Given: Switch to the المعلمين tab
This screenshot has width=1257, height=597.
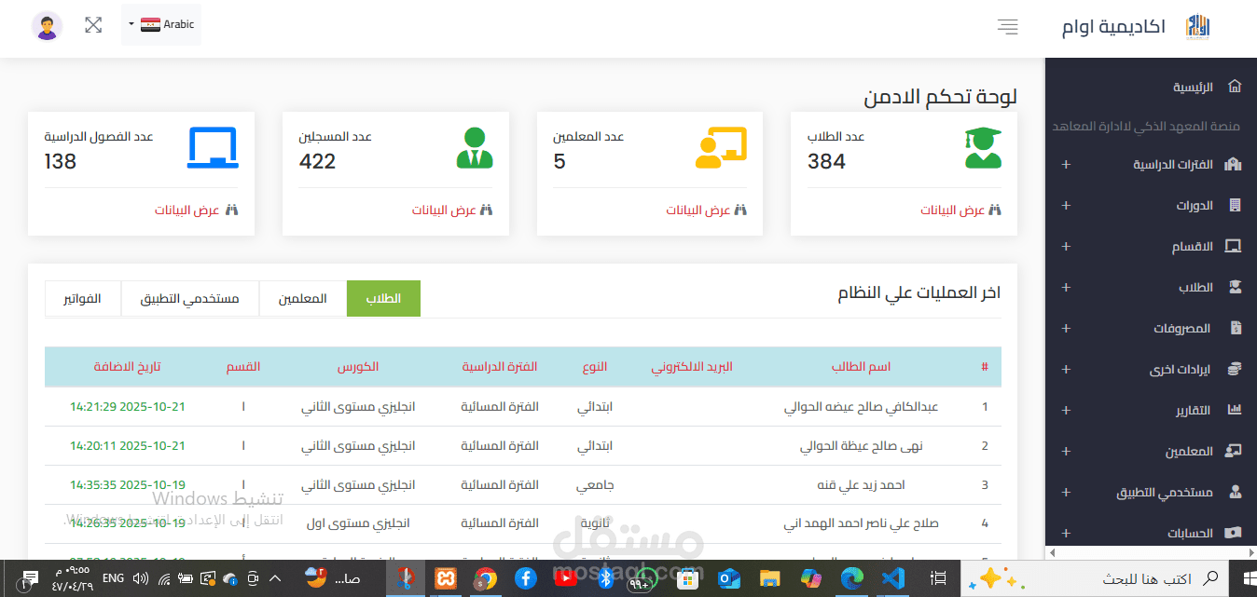Looking at the screenshot, I should click(303, 299).
